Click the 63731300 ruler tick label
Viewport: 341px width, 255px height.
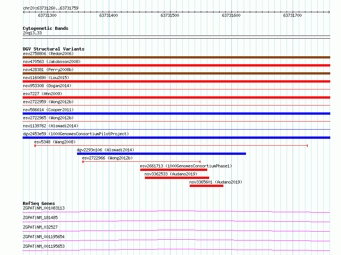[x=47, y=15]
